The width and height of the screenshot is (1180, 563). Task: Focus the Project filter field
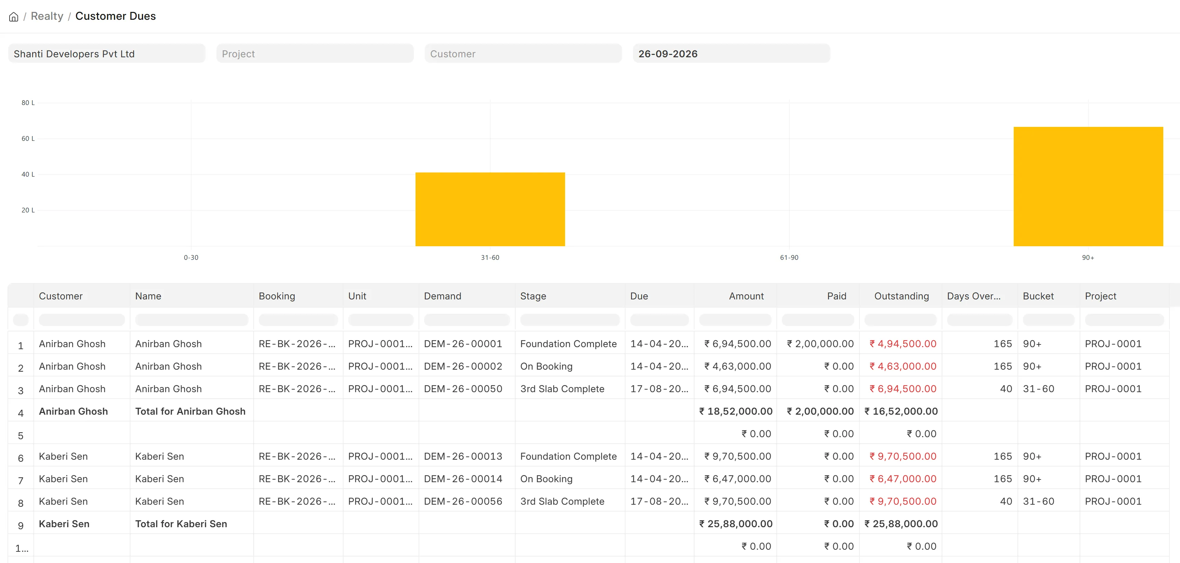[315, 54]
